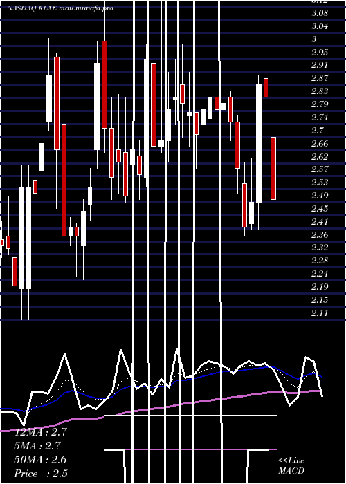Screen dimensions: 346x484
Task: Select the 2.53 price axis label
Action: 320,183
